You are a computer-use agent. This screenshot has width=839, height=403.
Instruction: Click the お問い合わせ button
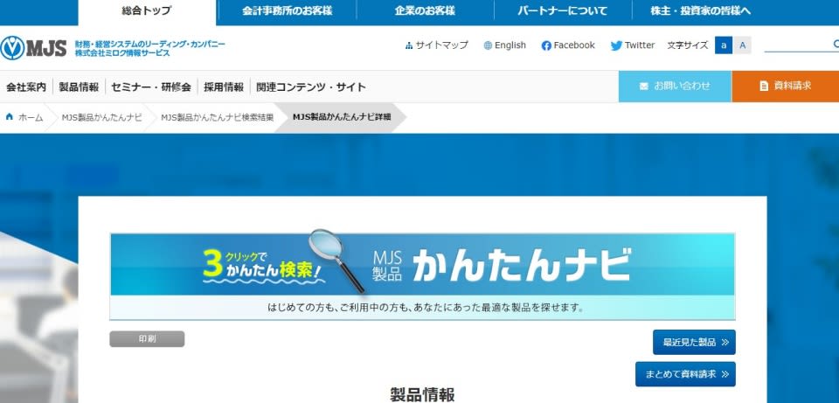pyautogui.click(x=675, y=87)
